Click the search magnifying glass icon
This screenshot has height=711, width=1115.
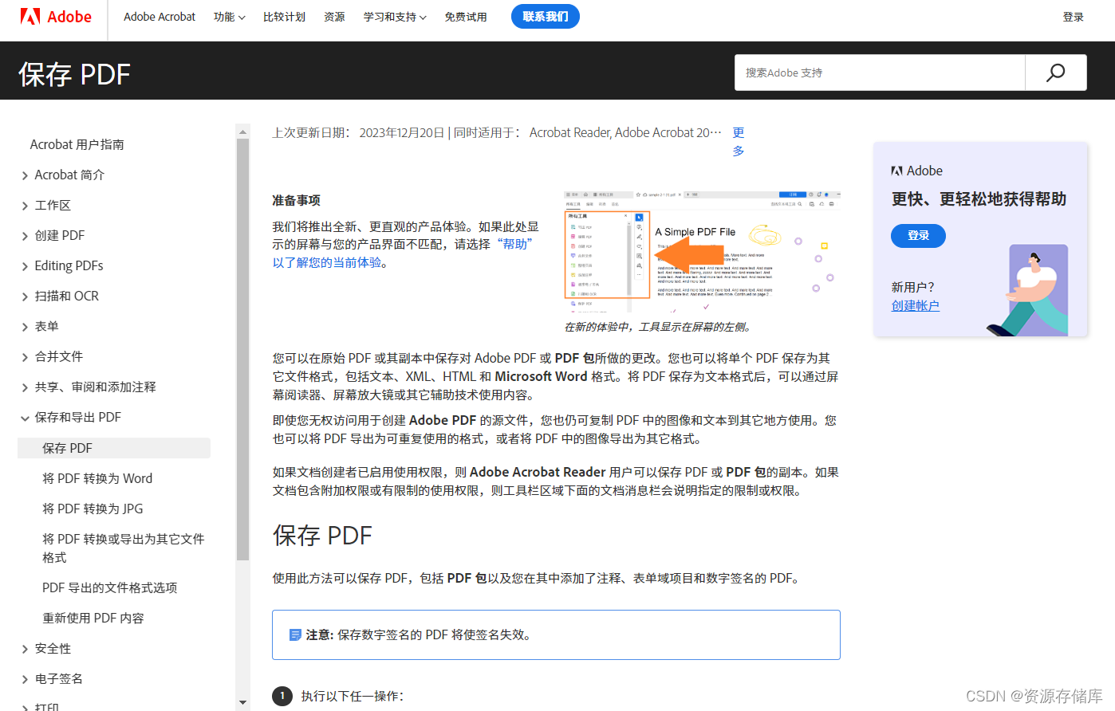click(x=1055, y=72)
